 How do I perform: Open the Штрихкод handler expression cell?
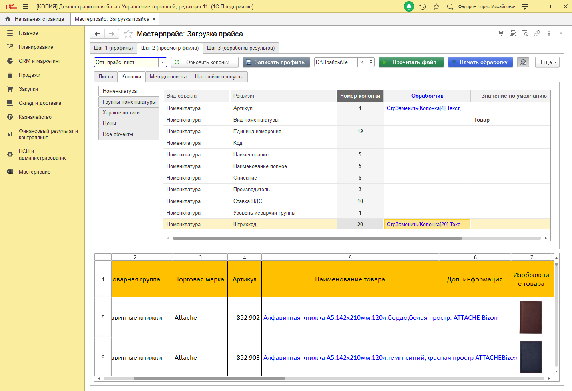[x=426, y=224]
